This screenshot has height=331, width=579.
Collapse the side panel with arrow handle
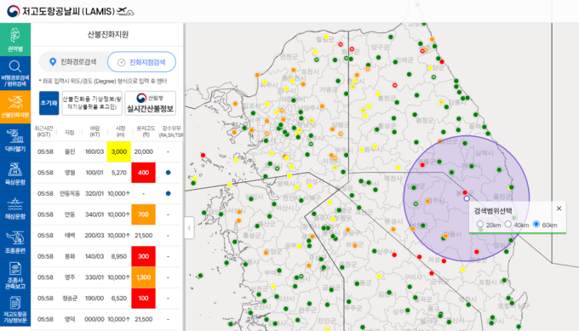[189, 228]
